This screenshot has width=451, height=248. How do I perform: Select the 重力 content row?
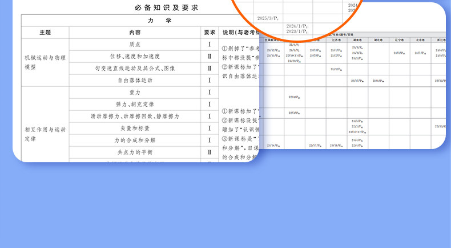[x=135, y=93]
